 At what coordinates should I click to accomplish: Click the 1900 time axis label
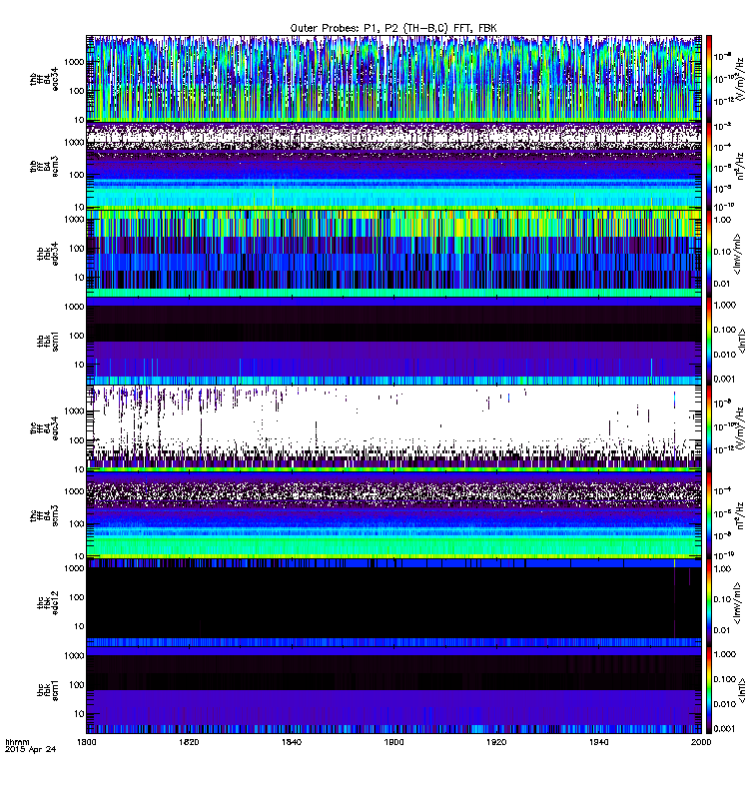coord(393,742)
